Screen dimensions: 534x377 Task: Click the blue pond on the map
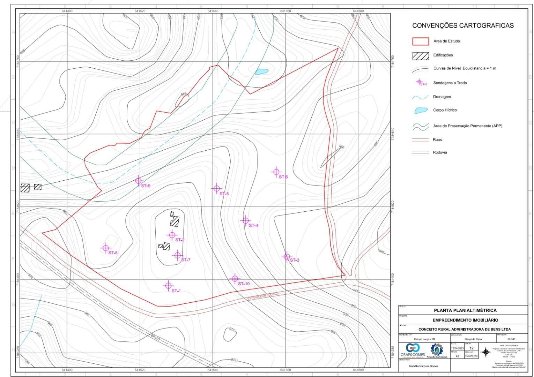pos(262,71)
